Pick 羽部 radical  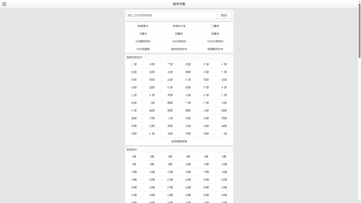[170, 126]
